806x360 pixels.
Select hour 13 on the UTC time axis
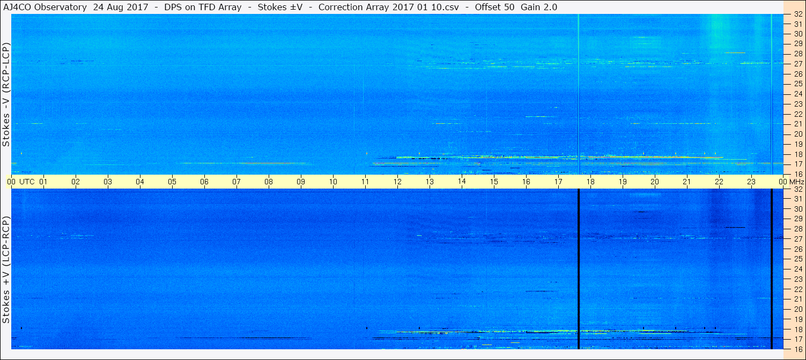(430, 182)
